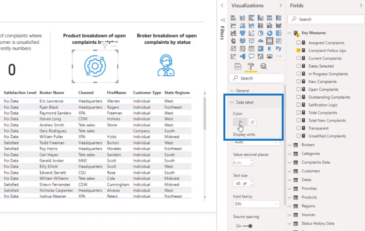Image resolution: width=365 pixels, height=231 pixels.
Task: Check the Total Complaints measure
Action: pos(298,113)
